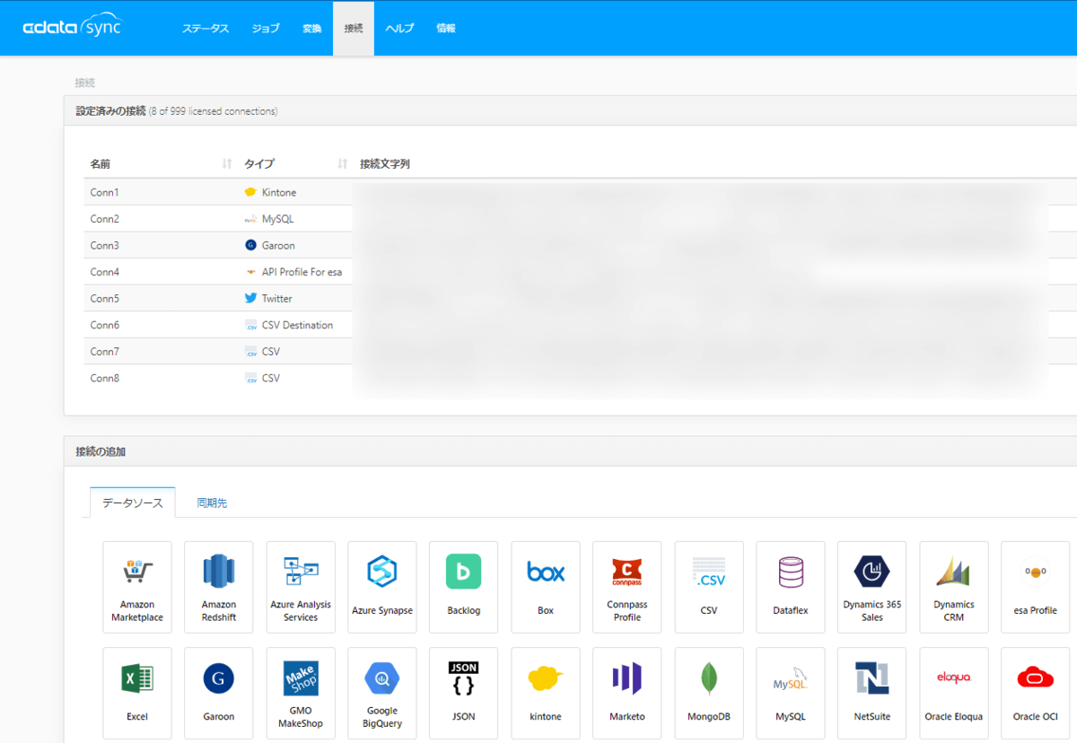Add a kintone data source connection

[546, 694]
